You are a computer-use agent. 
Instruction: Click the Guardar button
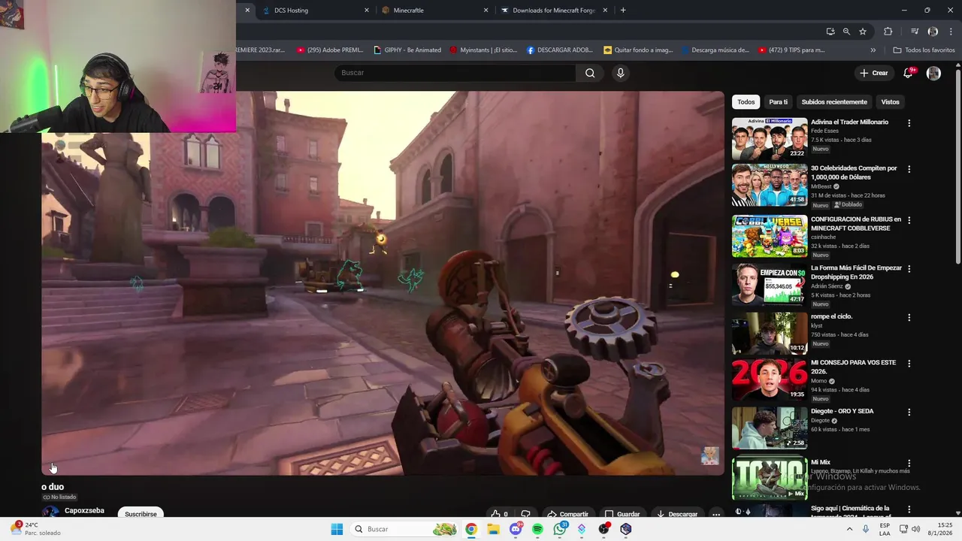(623, 514)
